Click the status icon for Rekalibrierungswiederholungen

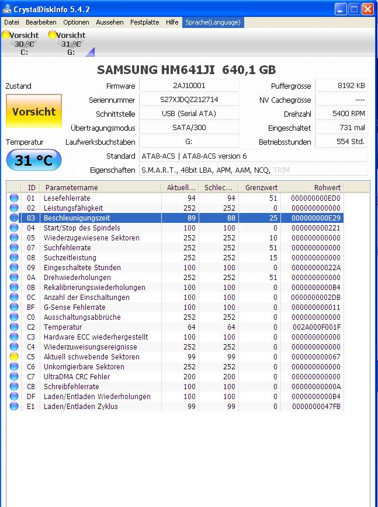[14, 287]
